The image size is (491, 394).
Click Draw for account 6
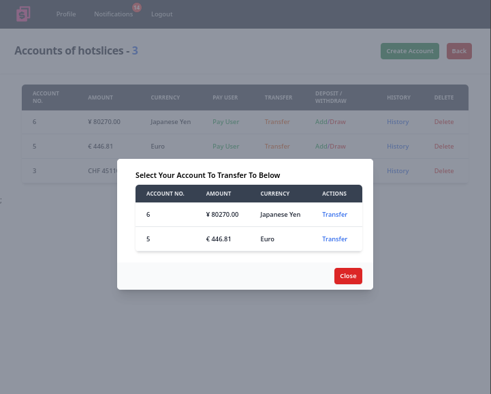tap(338, 122)
